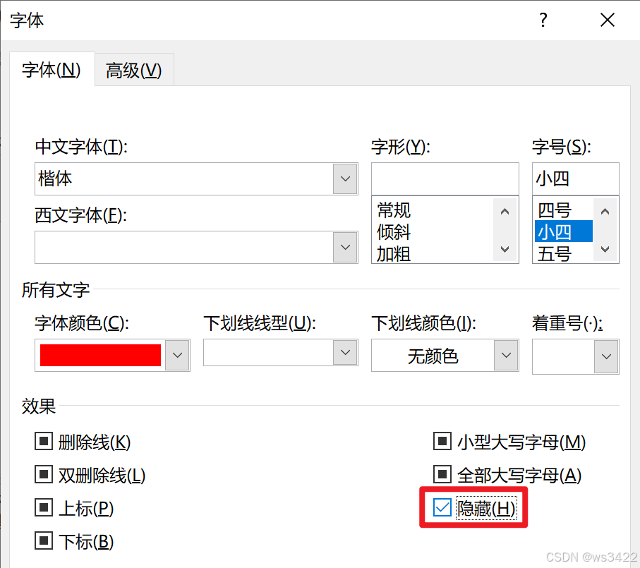Viewport: 640px width, 568px height.
Task: Uncheck the 隐藏 checkbox
Action: click(x=442, y=508)
